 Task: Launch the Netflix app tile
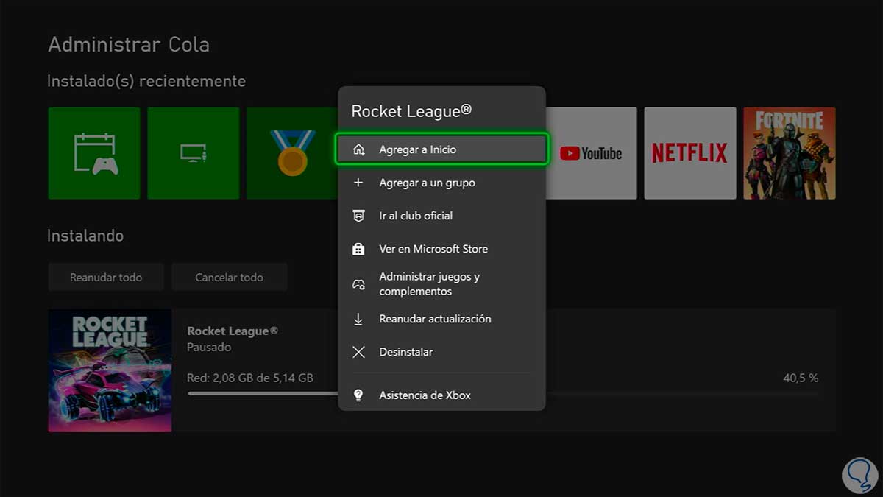pyautogui.click(x=690, y=153)
